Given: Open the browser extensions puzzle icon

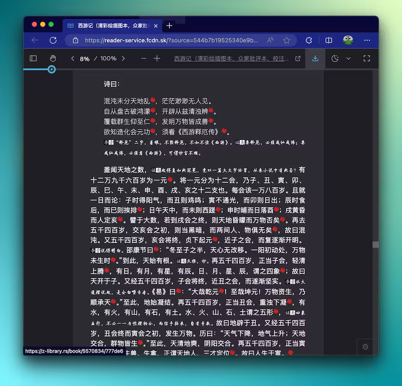Looking at the screenshot, I should (x=309, y=40).
